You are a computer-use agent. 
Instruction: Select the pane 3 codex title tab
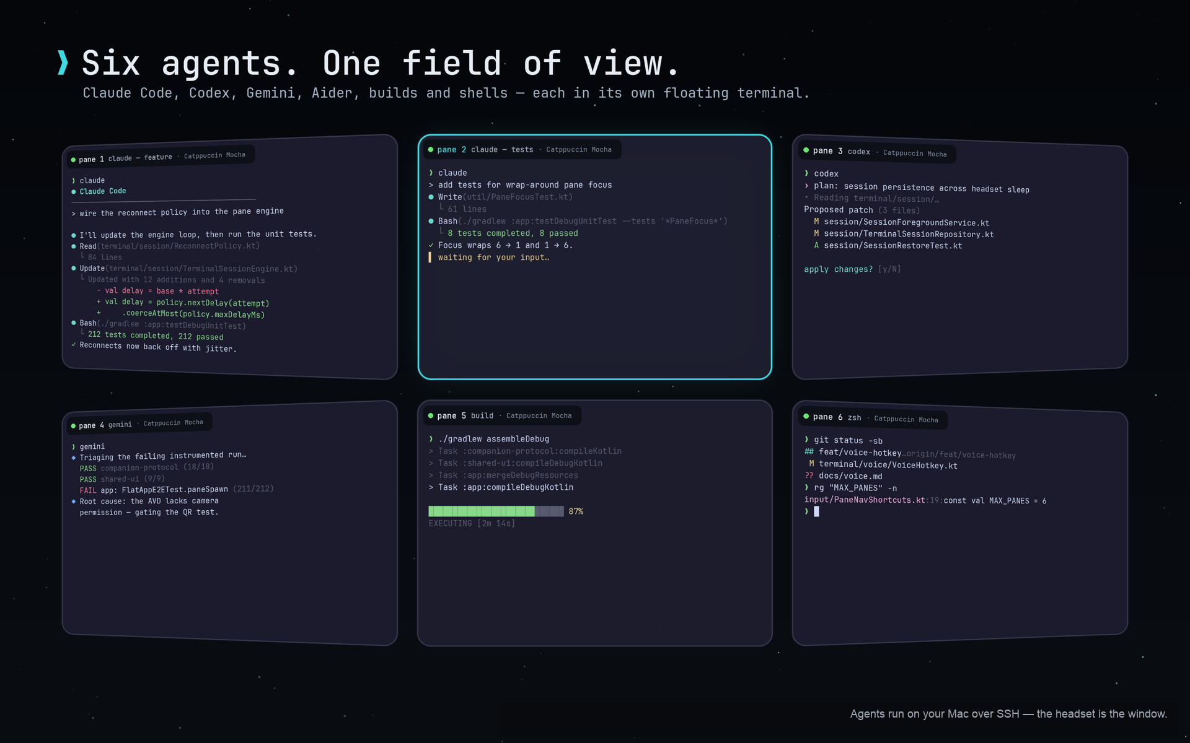[877, 152]
